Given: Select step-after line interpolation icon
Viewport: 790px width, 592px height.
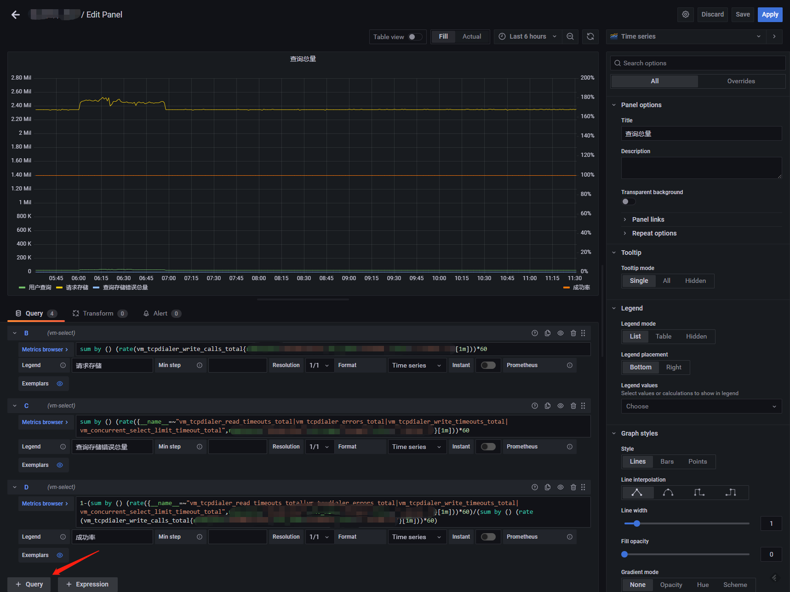Looking at the screenshot, I should coord(731,493).
